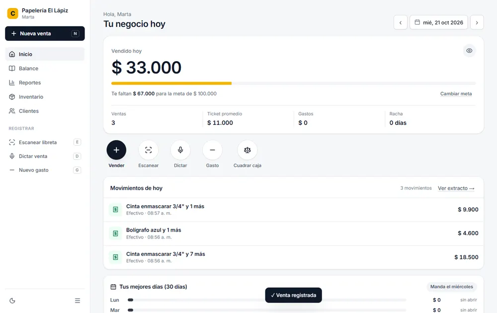Image resolution: width=497 pixels, height=313 pixels.
Task: Click the Cuadrar caja scale icon
Action: (x=247, y=150)
